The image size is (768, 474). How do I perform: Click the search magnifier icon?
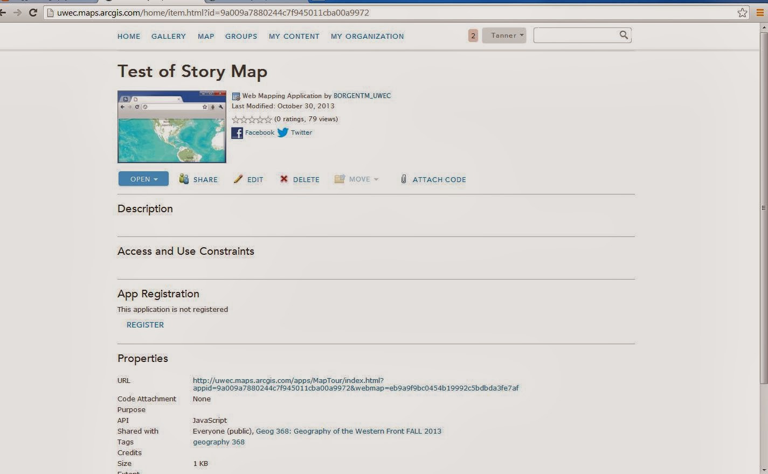click(624, 35)
